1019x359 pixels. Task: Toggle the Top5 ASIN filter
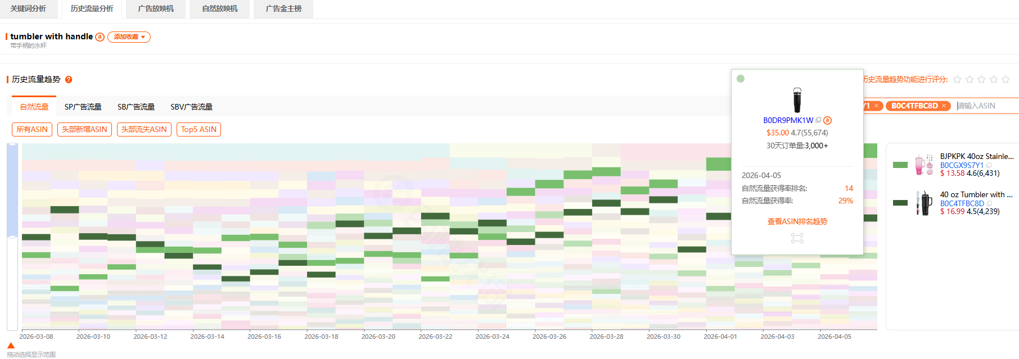point(199,130)
